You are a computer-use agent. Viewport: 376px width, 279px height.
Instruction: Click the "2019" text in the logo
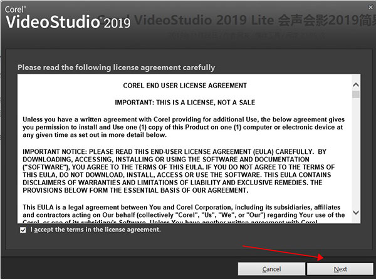pos(116,23)
